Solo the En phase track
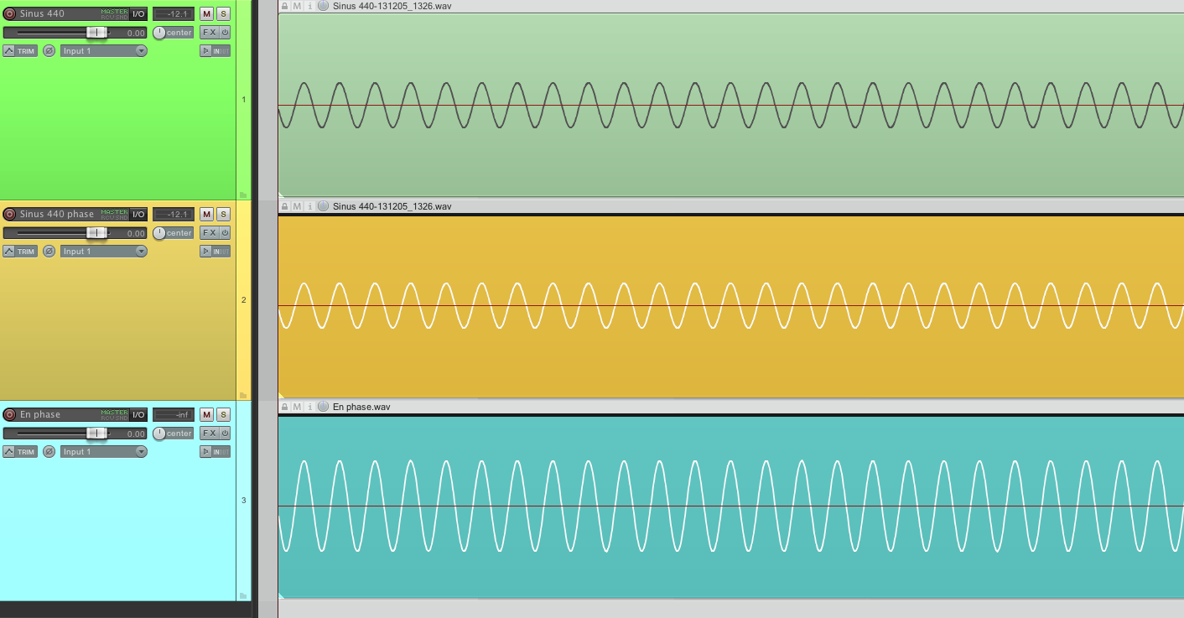The height and width of the screenshot is (618, 1184). click(x=223, y=414)
